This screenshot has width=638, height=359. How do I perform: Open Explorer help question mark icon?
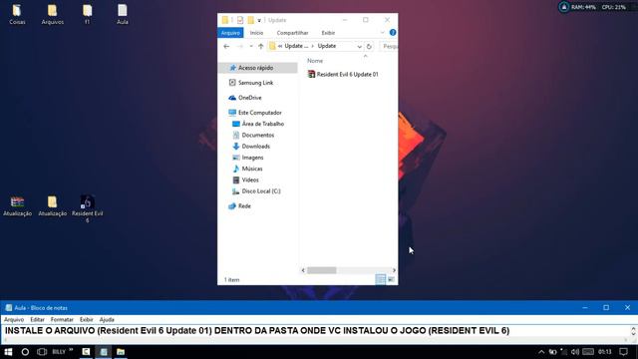click(392, 32)
